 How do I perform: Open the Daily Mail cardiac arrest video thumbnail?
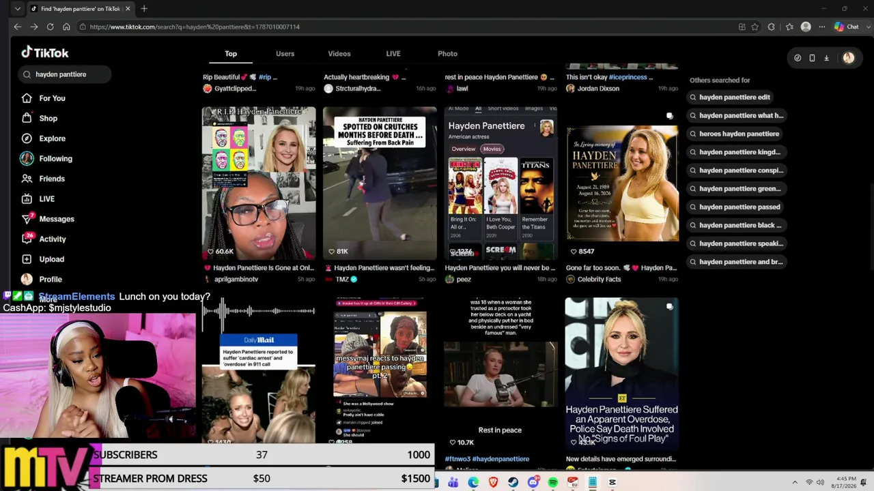[259, 372]
